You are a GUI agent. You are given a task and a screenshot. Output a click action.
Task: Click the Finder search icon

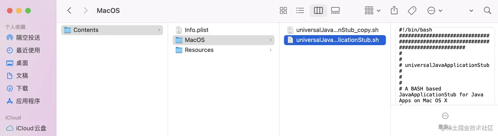click(x=487, y=11)
